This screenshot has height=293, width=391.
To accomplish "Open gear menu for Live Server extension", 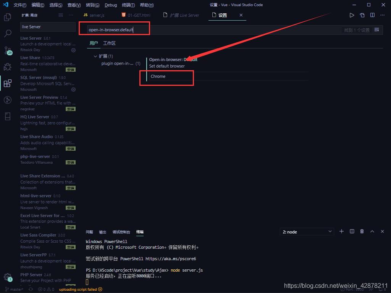I will point(73,50).
